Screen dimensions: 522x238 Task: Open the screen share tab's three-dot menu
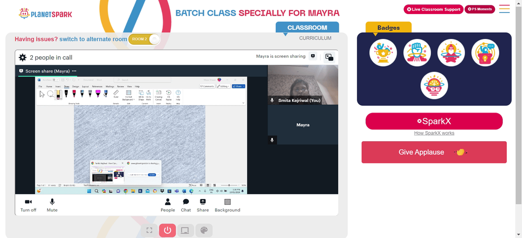74,71
